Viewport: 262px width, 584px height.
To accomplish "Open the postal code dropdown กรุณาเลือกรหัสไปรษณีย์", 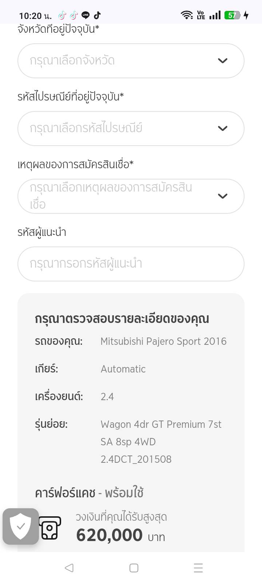I will click(120, 129).
